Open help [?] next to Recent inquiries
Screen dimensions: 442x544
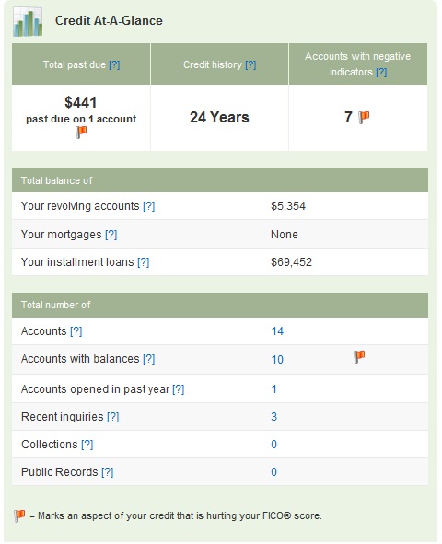click(113, 417)
